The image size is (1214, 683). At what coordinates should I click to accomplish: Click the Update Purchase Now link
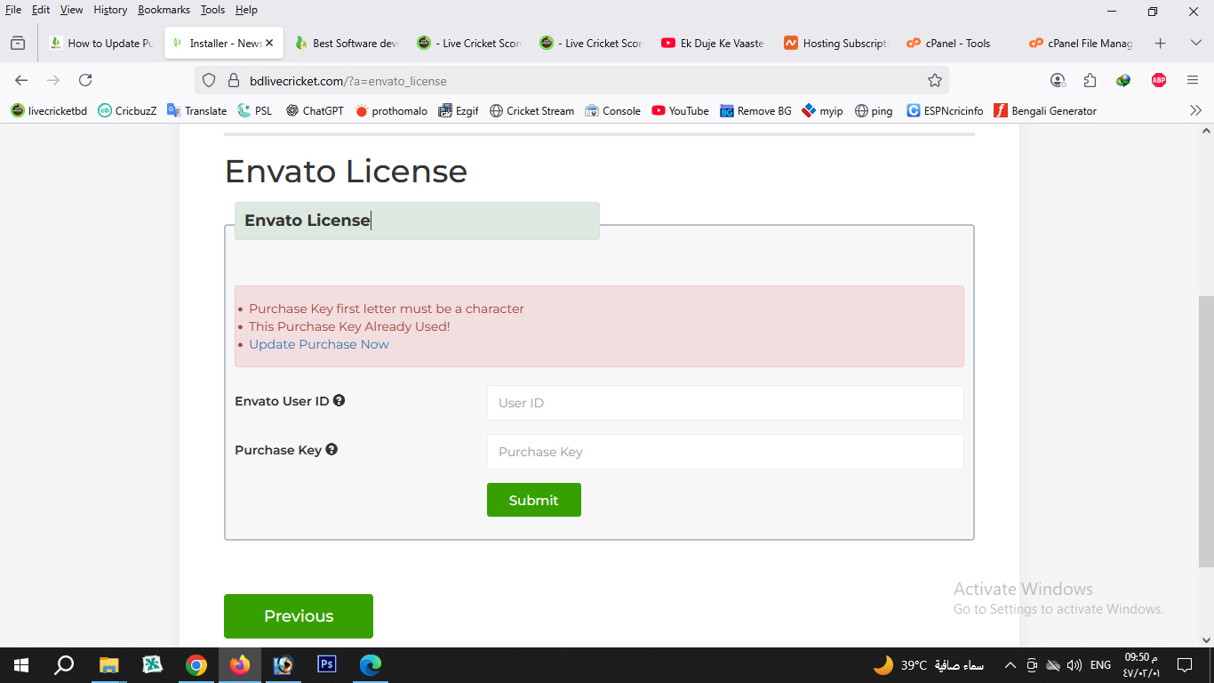click(319, 344)
